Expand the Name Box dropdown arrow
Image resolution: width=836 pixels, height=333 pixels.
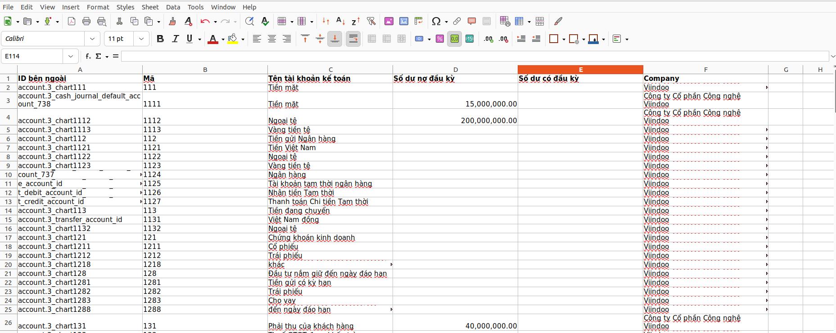(70, 56)
